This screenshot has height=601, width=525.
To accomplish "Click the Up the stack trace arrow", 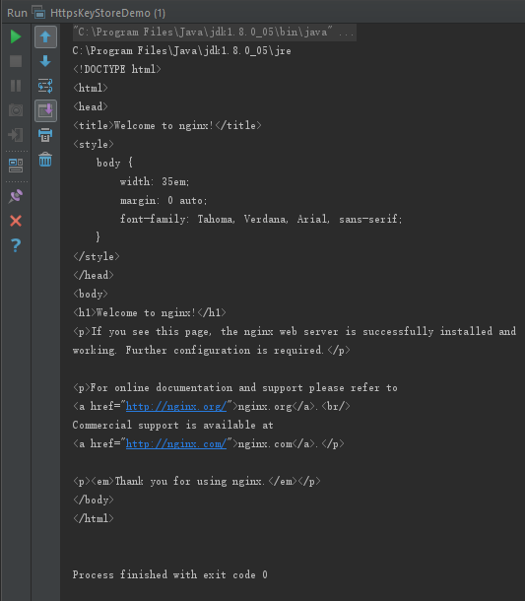I will [x=45, y=36].
